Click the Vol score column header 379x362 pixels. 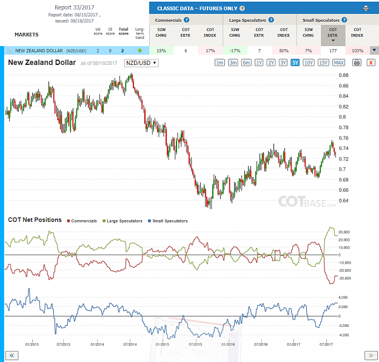click(98, 32)
